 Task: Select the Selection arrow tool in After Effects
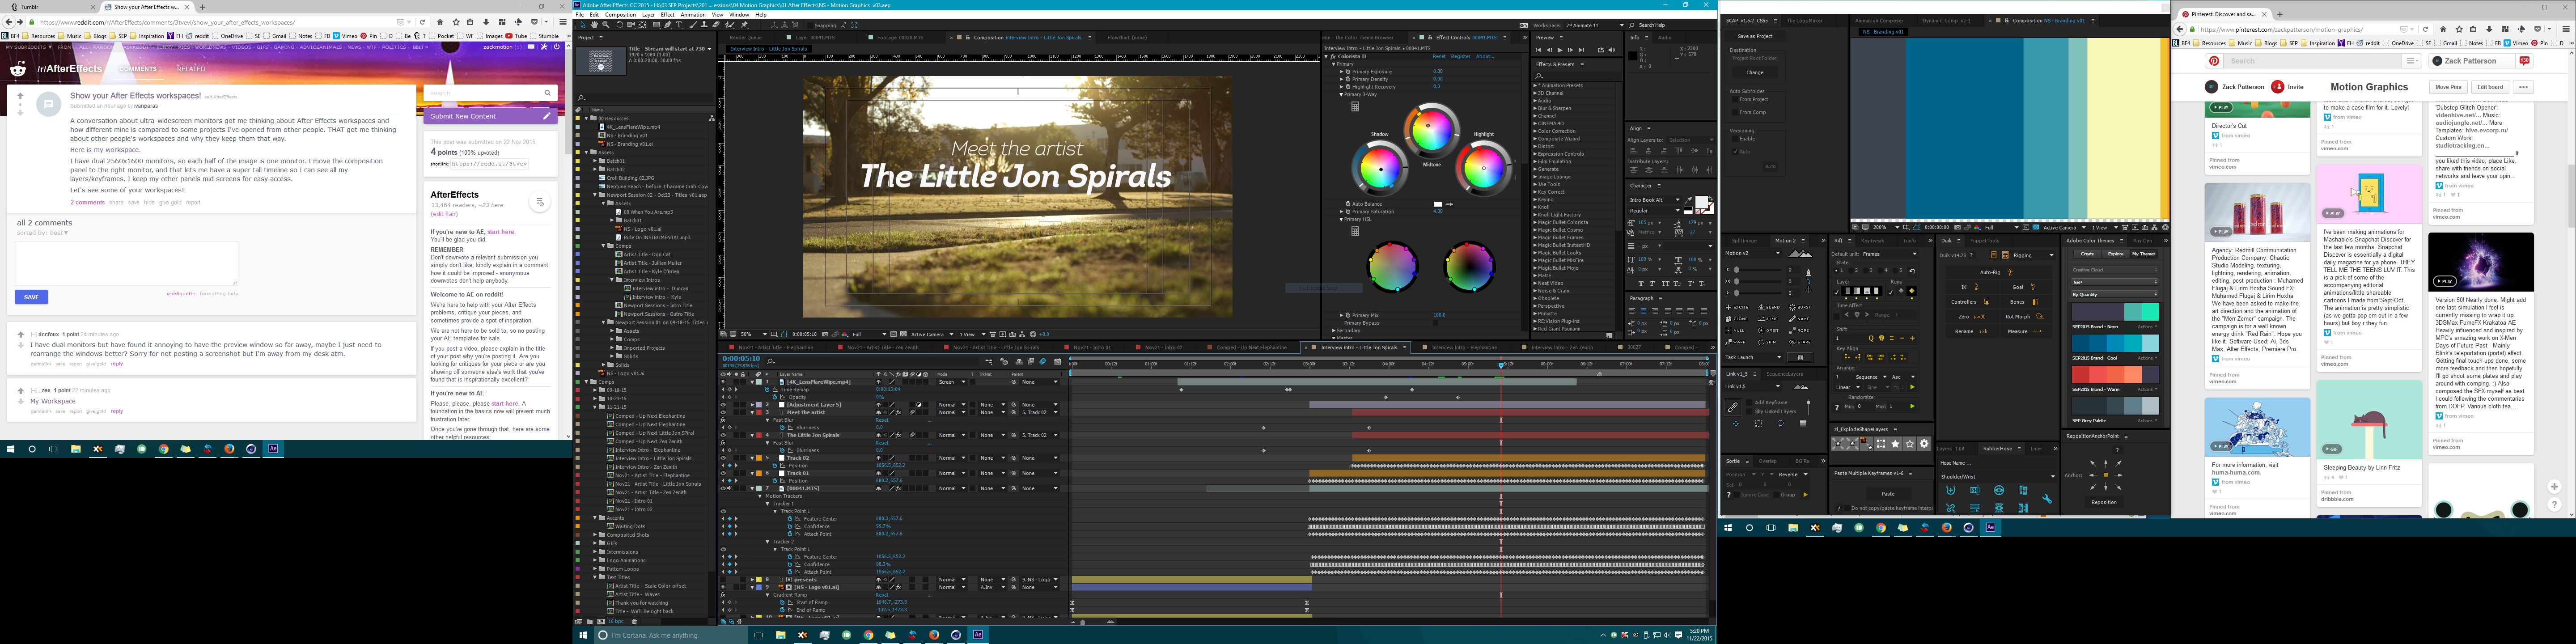click(583, 25)
